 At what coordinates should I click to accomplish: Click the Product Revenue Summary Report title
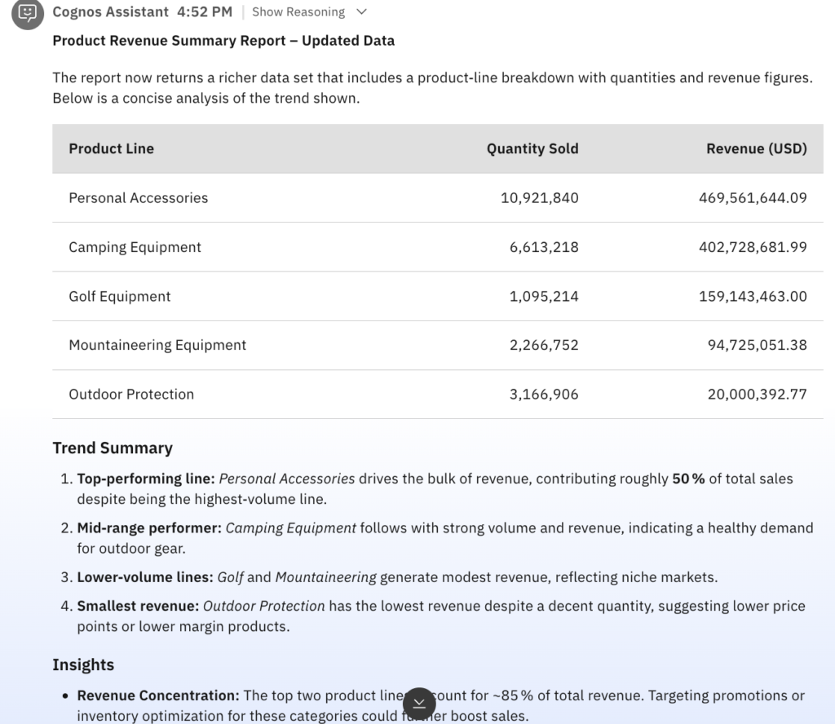[223, 41]
